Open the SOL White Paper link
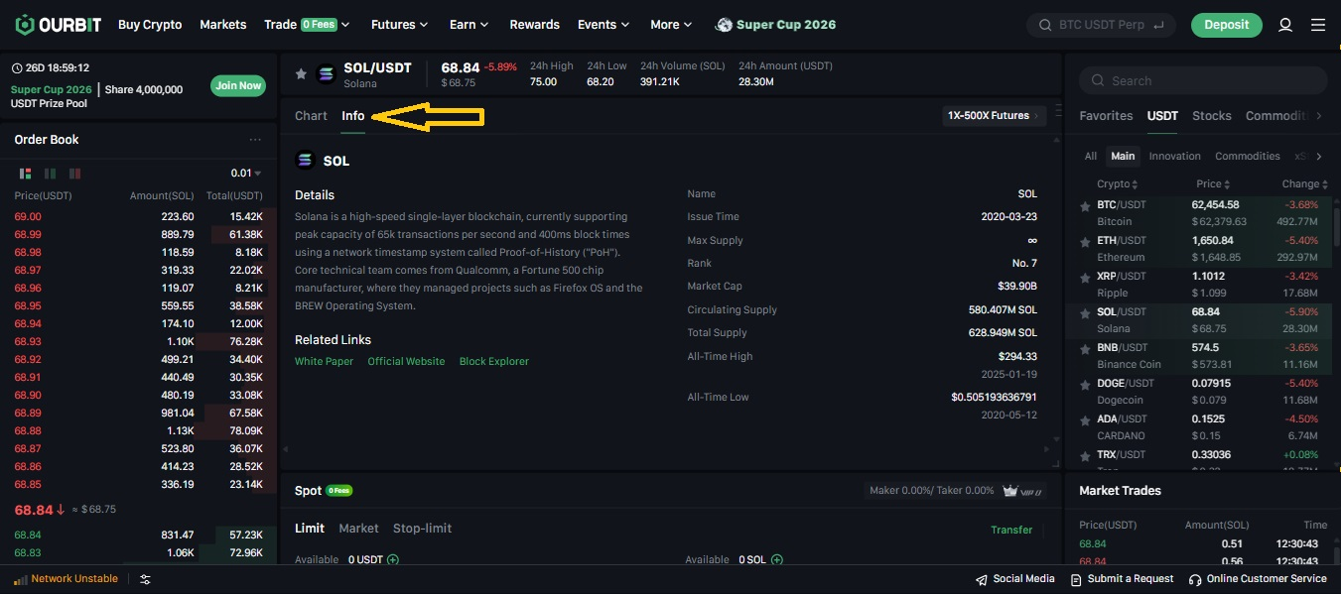The image size is (1341, 594). pyautogui.click(x=324, y=362)
